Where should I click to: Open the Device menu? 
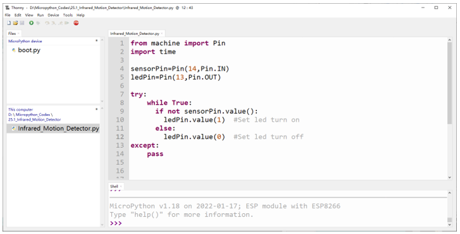[53, 15]
